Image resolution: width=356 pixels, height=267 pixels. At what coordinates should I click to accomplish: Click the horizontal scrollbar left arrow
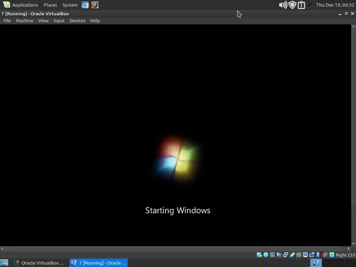pyautogui.click(x=2, y=249)
